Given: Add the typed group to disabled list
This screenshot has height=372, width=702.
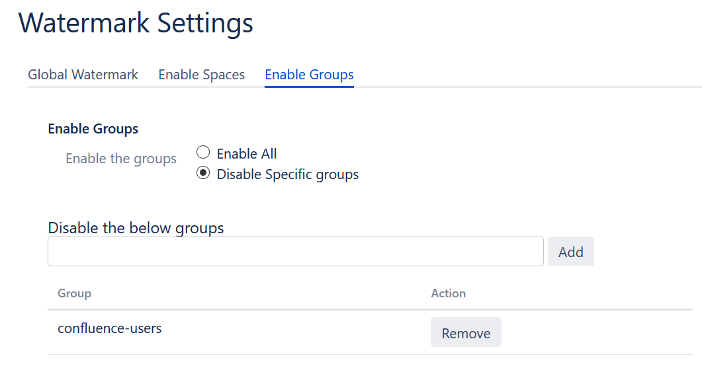Looking at the screenshot, I should click(x=571, y=252).
